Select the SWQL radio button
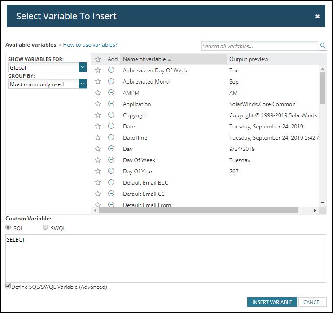Screen dimensions: 333x313 click(45, 228)
